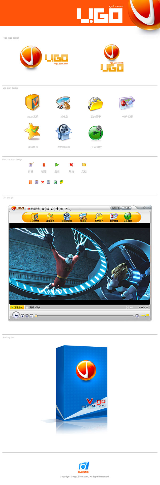Click the small green play-document icon in lower row
The height and width of the screenshot is (485, 160).
(55, 182)
